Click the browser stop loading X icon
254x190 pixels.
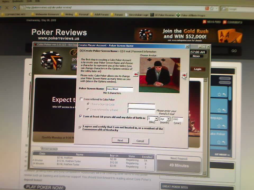pyautogui.click(x=7, y=7)
